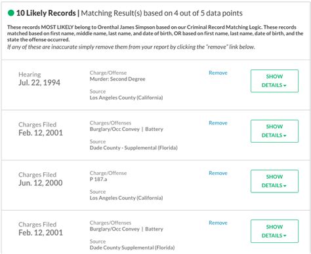The height and width of the screenshot is (254, 311).
Task: Click the 10 Likely Records heading
Action: tap(46, 13)
